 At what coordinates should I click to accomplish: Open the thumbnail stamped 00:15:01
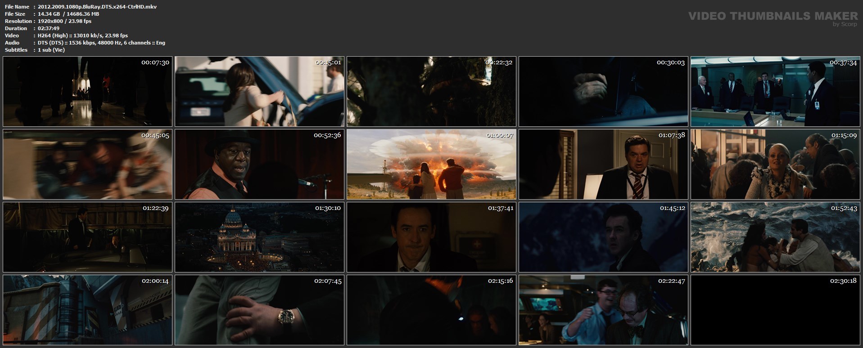pyautogui.click(x=259, y=91)
